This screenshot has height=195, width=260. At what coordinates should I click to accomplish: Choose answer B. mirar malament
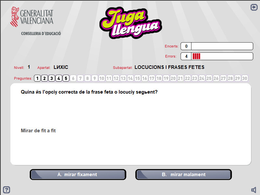[184, 175]
